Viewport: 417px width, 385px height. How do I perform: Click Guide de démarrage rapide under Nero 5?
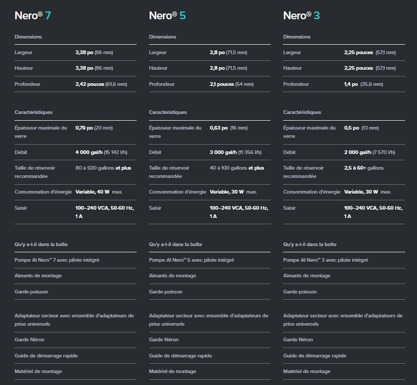(x=181, y=356)
